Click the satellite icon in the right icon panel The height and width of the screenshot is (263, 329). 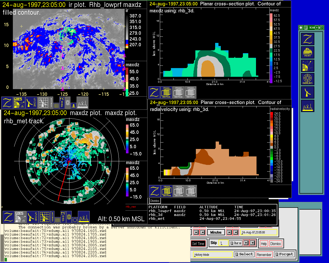(307, 66)
